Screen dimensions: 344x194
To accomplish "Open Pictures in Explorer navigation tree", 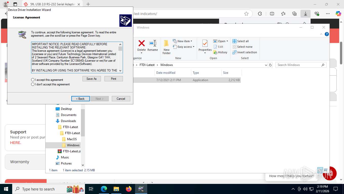I will tap(66, 163).
